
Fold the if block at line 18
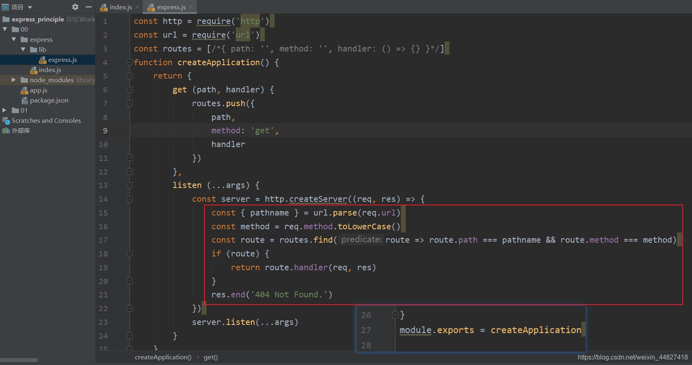click(x=130, y=254)
